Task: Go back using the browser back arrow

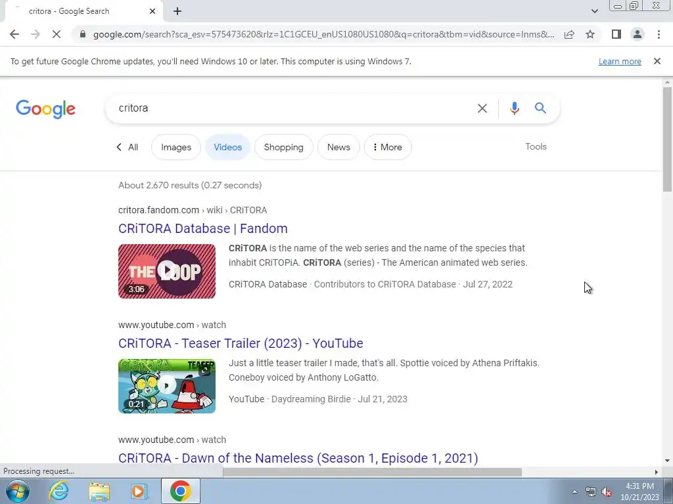Action: pos(14,34)
